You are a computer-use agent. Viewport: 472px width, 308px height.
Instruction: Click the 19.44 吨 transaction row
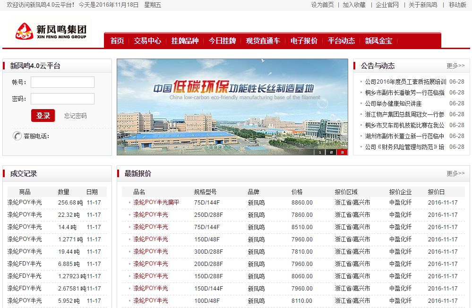[x=57, y=251]
